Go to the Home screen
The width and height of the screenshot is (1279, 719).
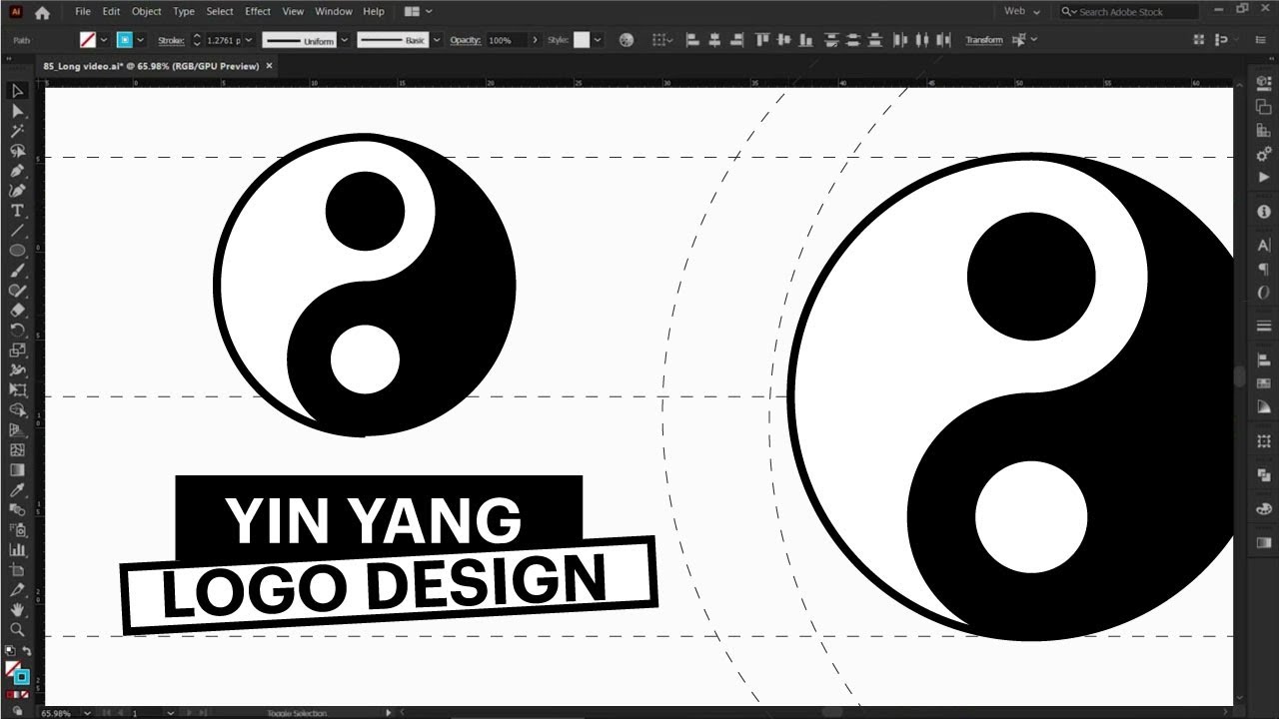(x=42, y=12)
